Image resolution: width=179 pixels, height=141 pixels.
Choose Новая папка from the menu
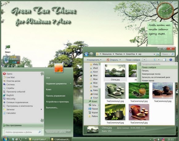[x=148, y=80]
